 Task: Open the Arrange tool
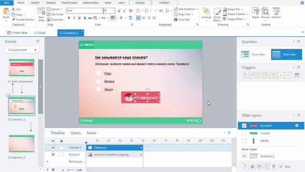pyautogui.click(x=206, y=14)
